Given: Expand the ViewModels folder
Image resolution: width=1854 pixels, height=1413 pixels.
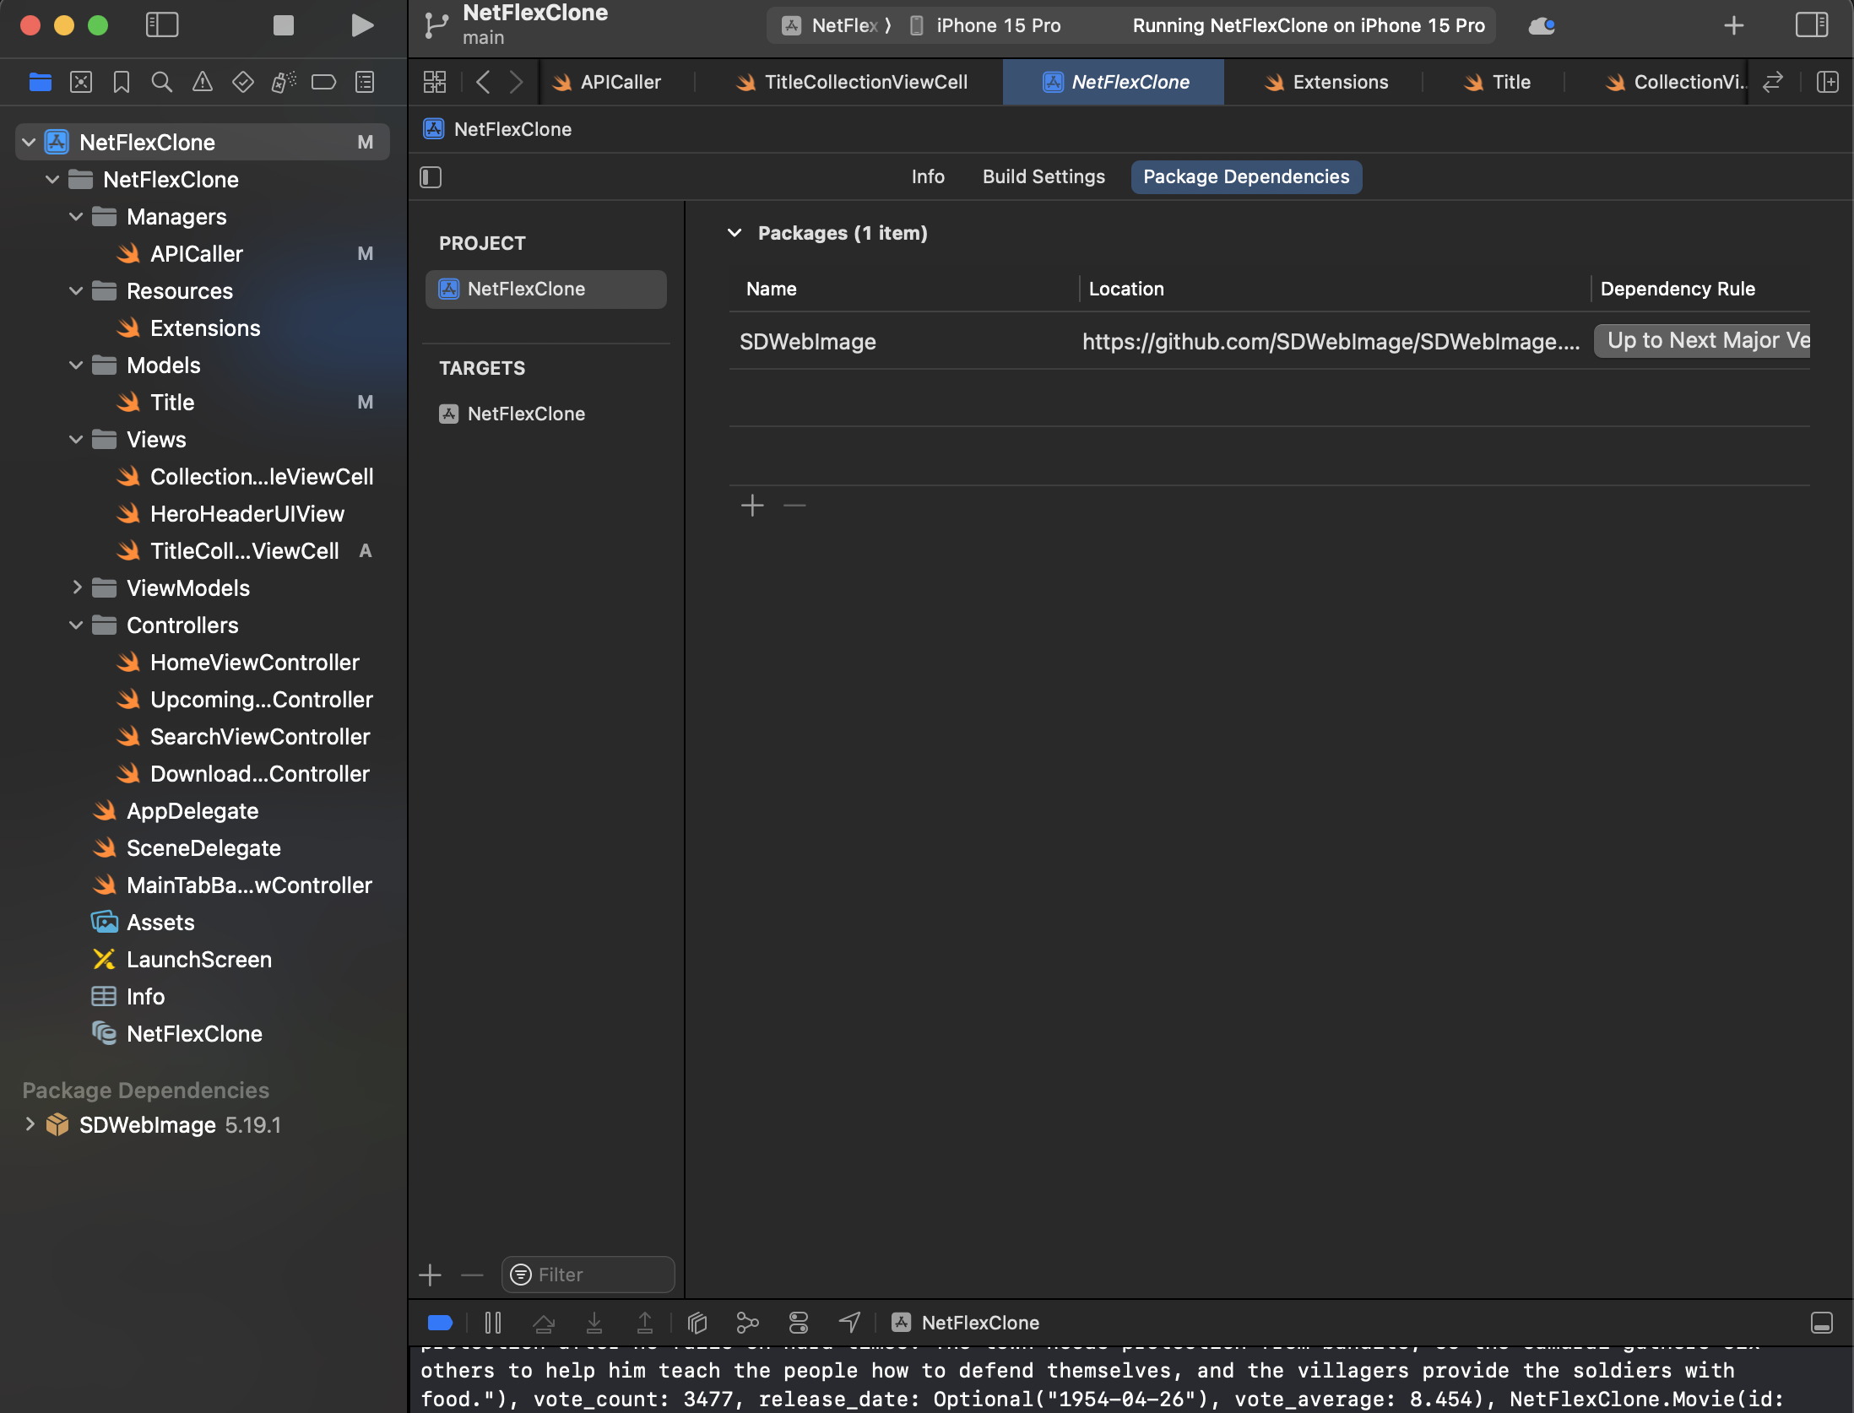Looking at the screenshot, I should (77, 587).
